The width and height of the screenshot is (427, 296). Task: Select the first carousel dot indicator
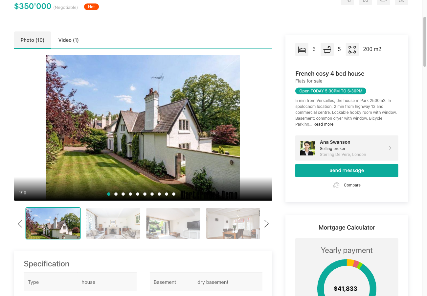[108, 194]
